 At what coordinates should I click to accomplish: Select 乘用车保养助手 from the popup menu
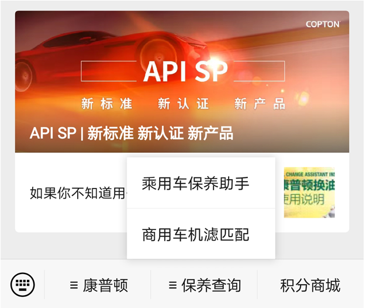201,183
